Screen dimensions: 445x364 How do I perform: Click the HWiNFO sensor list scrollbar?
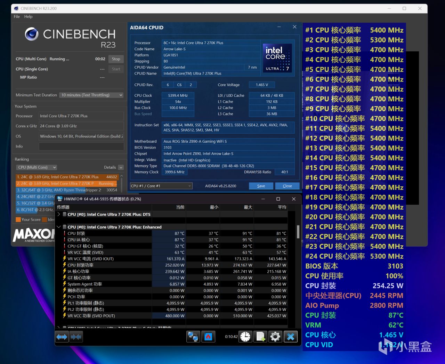pyautogui.click(x=298, y=232)
